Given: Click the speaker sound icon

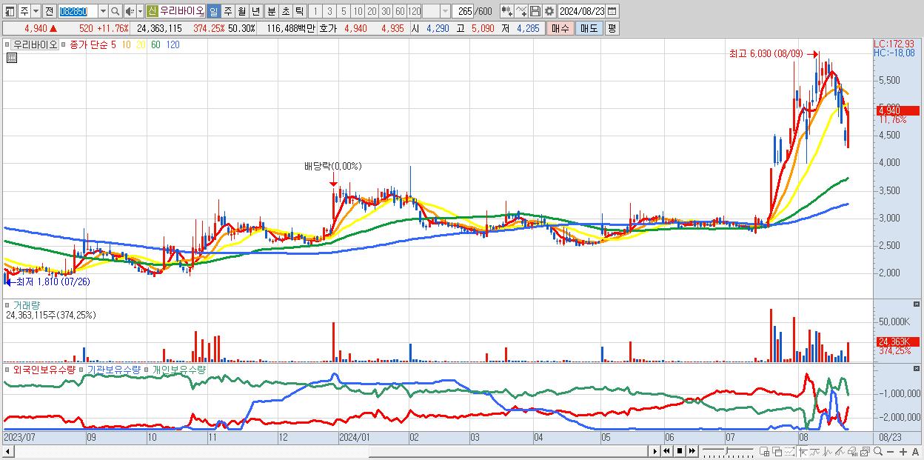Looking at the screenshot, I should [129, 11].
